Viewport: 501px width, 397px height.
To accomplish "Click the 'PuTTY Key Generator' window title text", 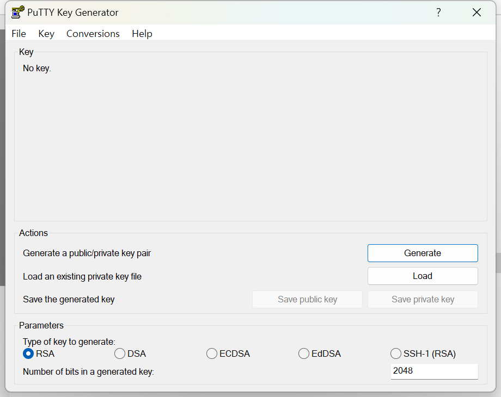I will click(73, 13).
